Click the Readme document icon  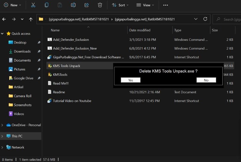click(50, 92)
